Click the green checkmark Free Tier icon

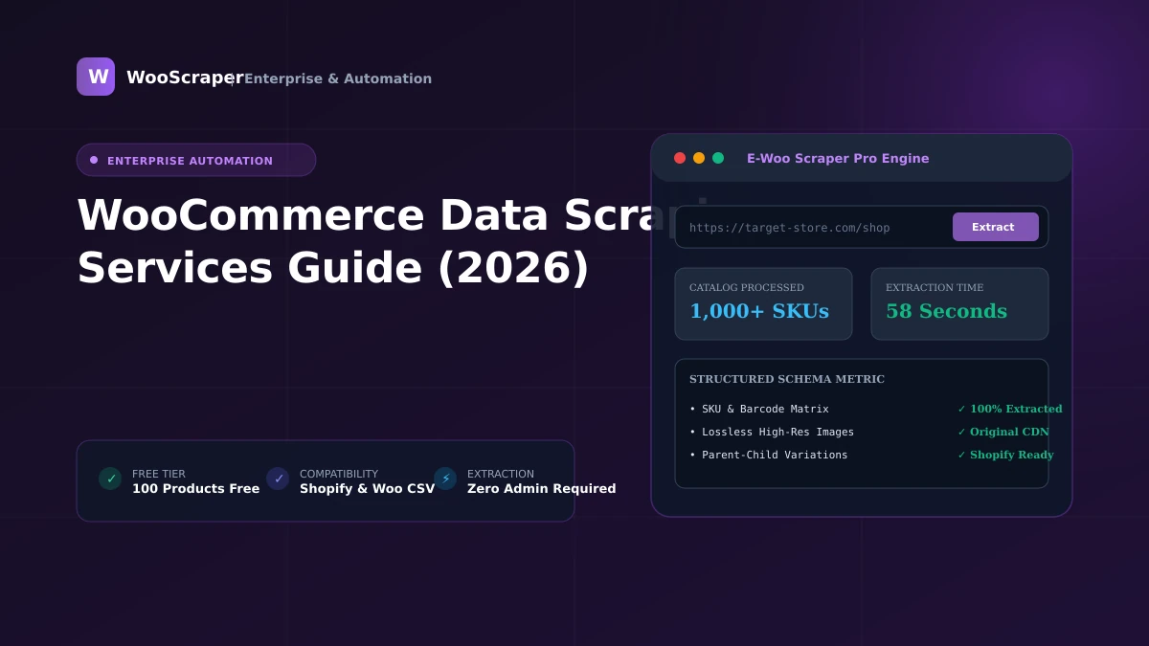tap(110, 479)
